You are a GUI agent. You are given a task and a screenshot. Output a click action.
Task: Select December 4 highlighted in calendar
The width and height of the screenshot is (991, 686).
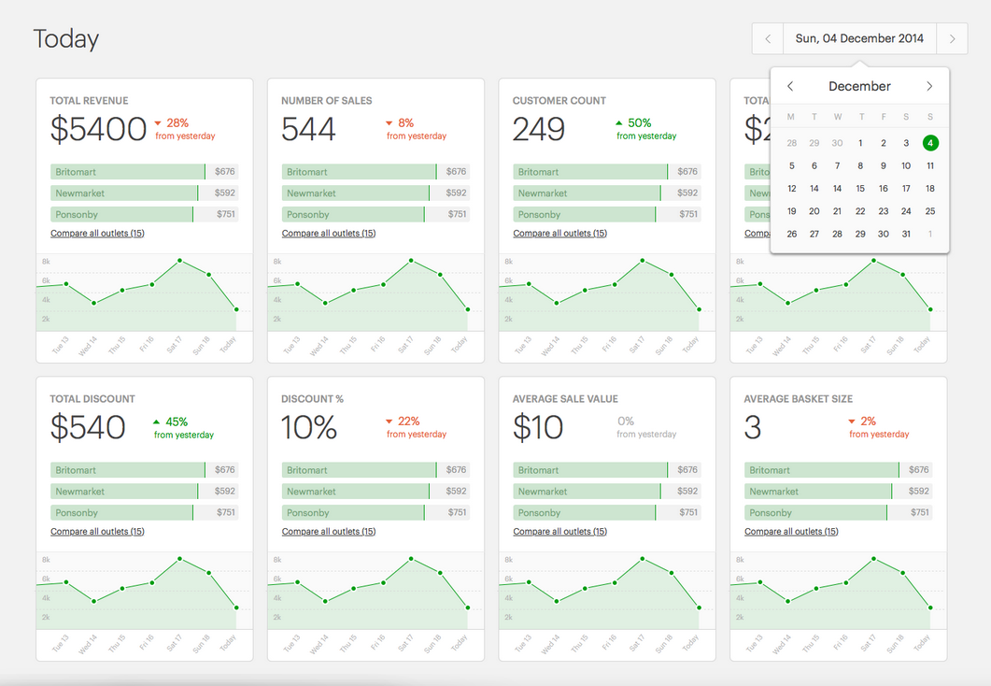[930, 143]
